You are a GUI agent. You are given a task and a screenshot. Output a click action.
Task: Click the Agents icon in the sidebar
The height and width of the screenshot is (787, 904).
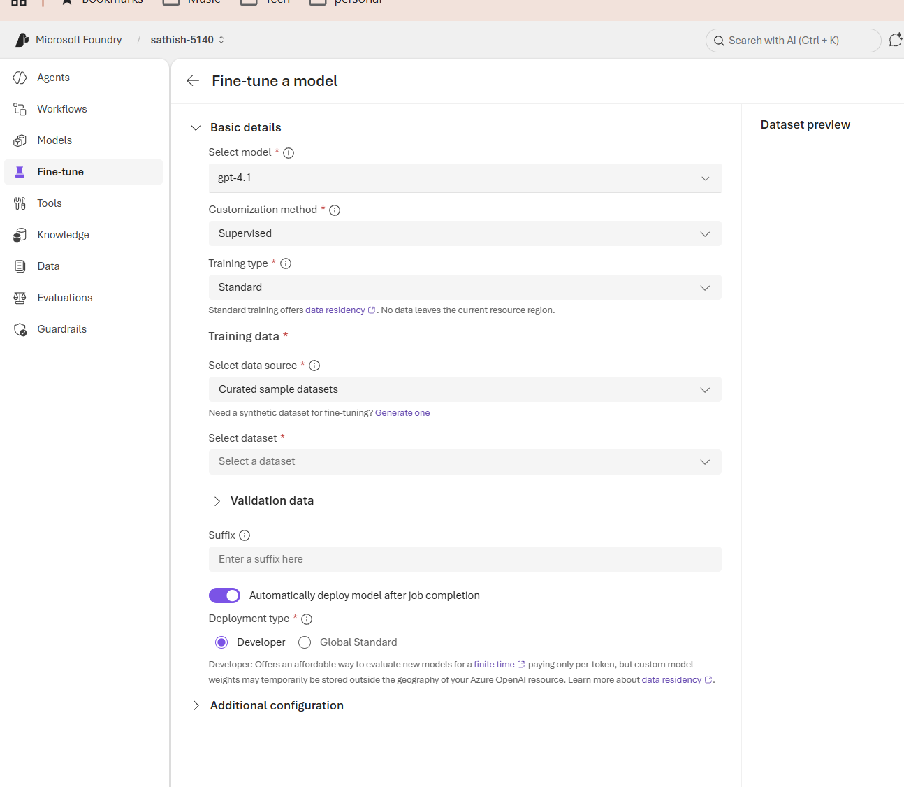pos(20,78)
